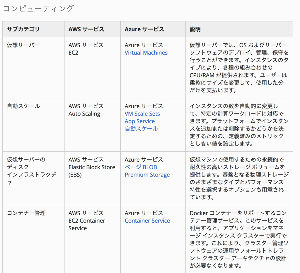Click the App Service link
The height and width of the screenshot is (273, 300).
(139, 121)
